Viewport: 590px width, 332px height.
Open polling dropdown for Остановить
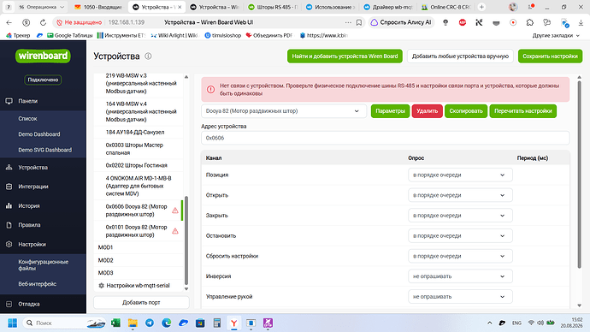[x=460, y=236]
